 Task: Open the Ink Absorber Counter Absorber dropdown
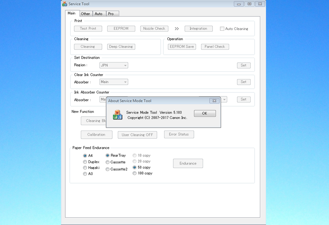103,99
